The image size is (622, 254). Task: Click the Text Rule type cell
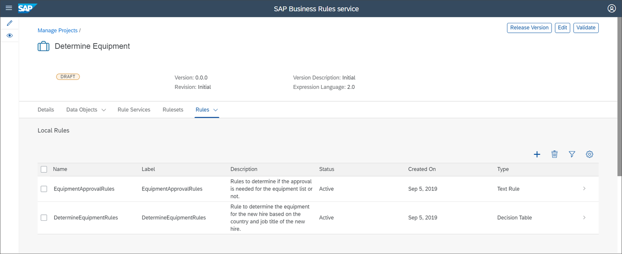[x=508, y=189]
